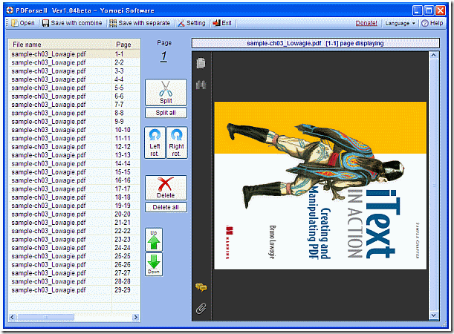Click the Split all button

[166, 113]
